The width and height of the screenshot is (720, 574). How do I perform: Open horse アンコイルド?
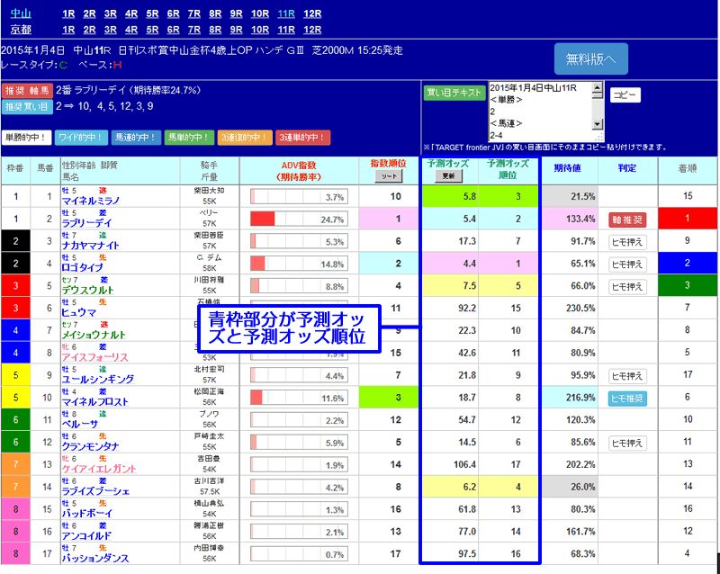click(86, 536)
